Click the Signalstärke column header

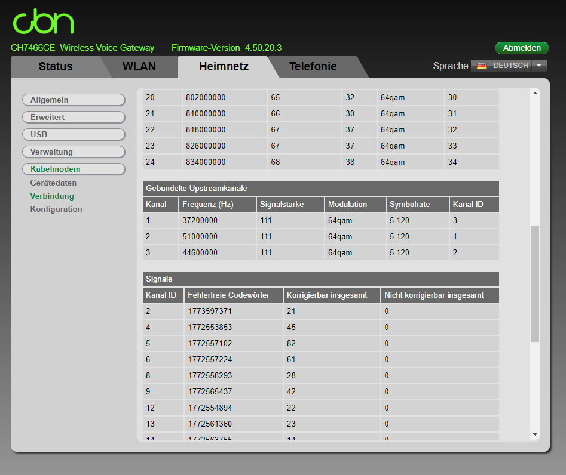290,204
